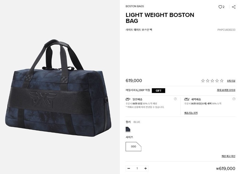Click the product code PHPCU830233
The image size is (242, 174).
(x=226, y=30)
